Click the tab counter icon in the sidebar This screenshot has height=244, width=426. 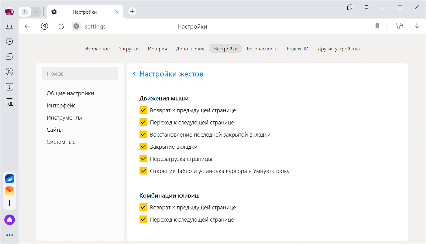coord(9,87)
